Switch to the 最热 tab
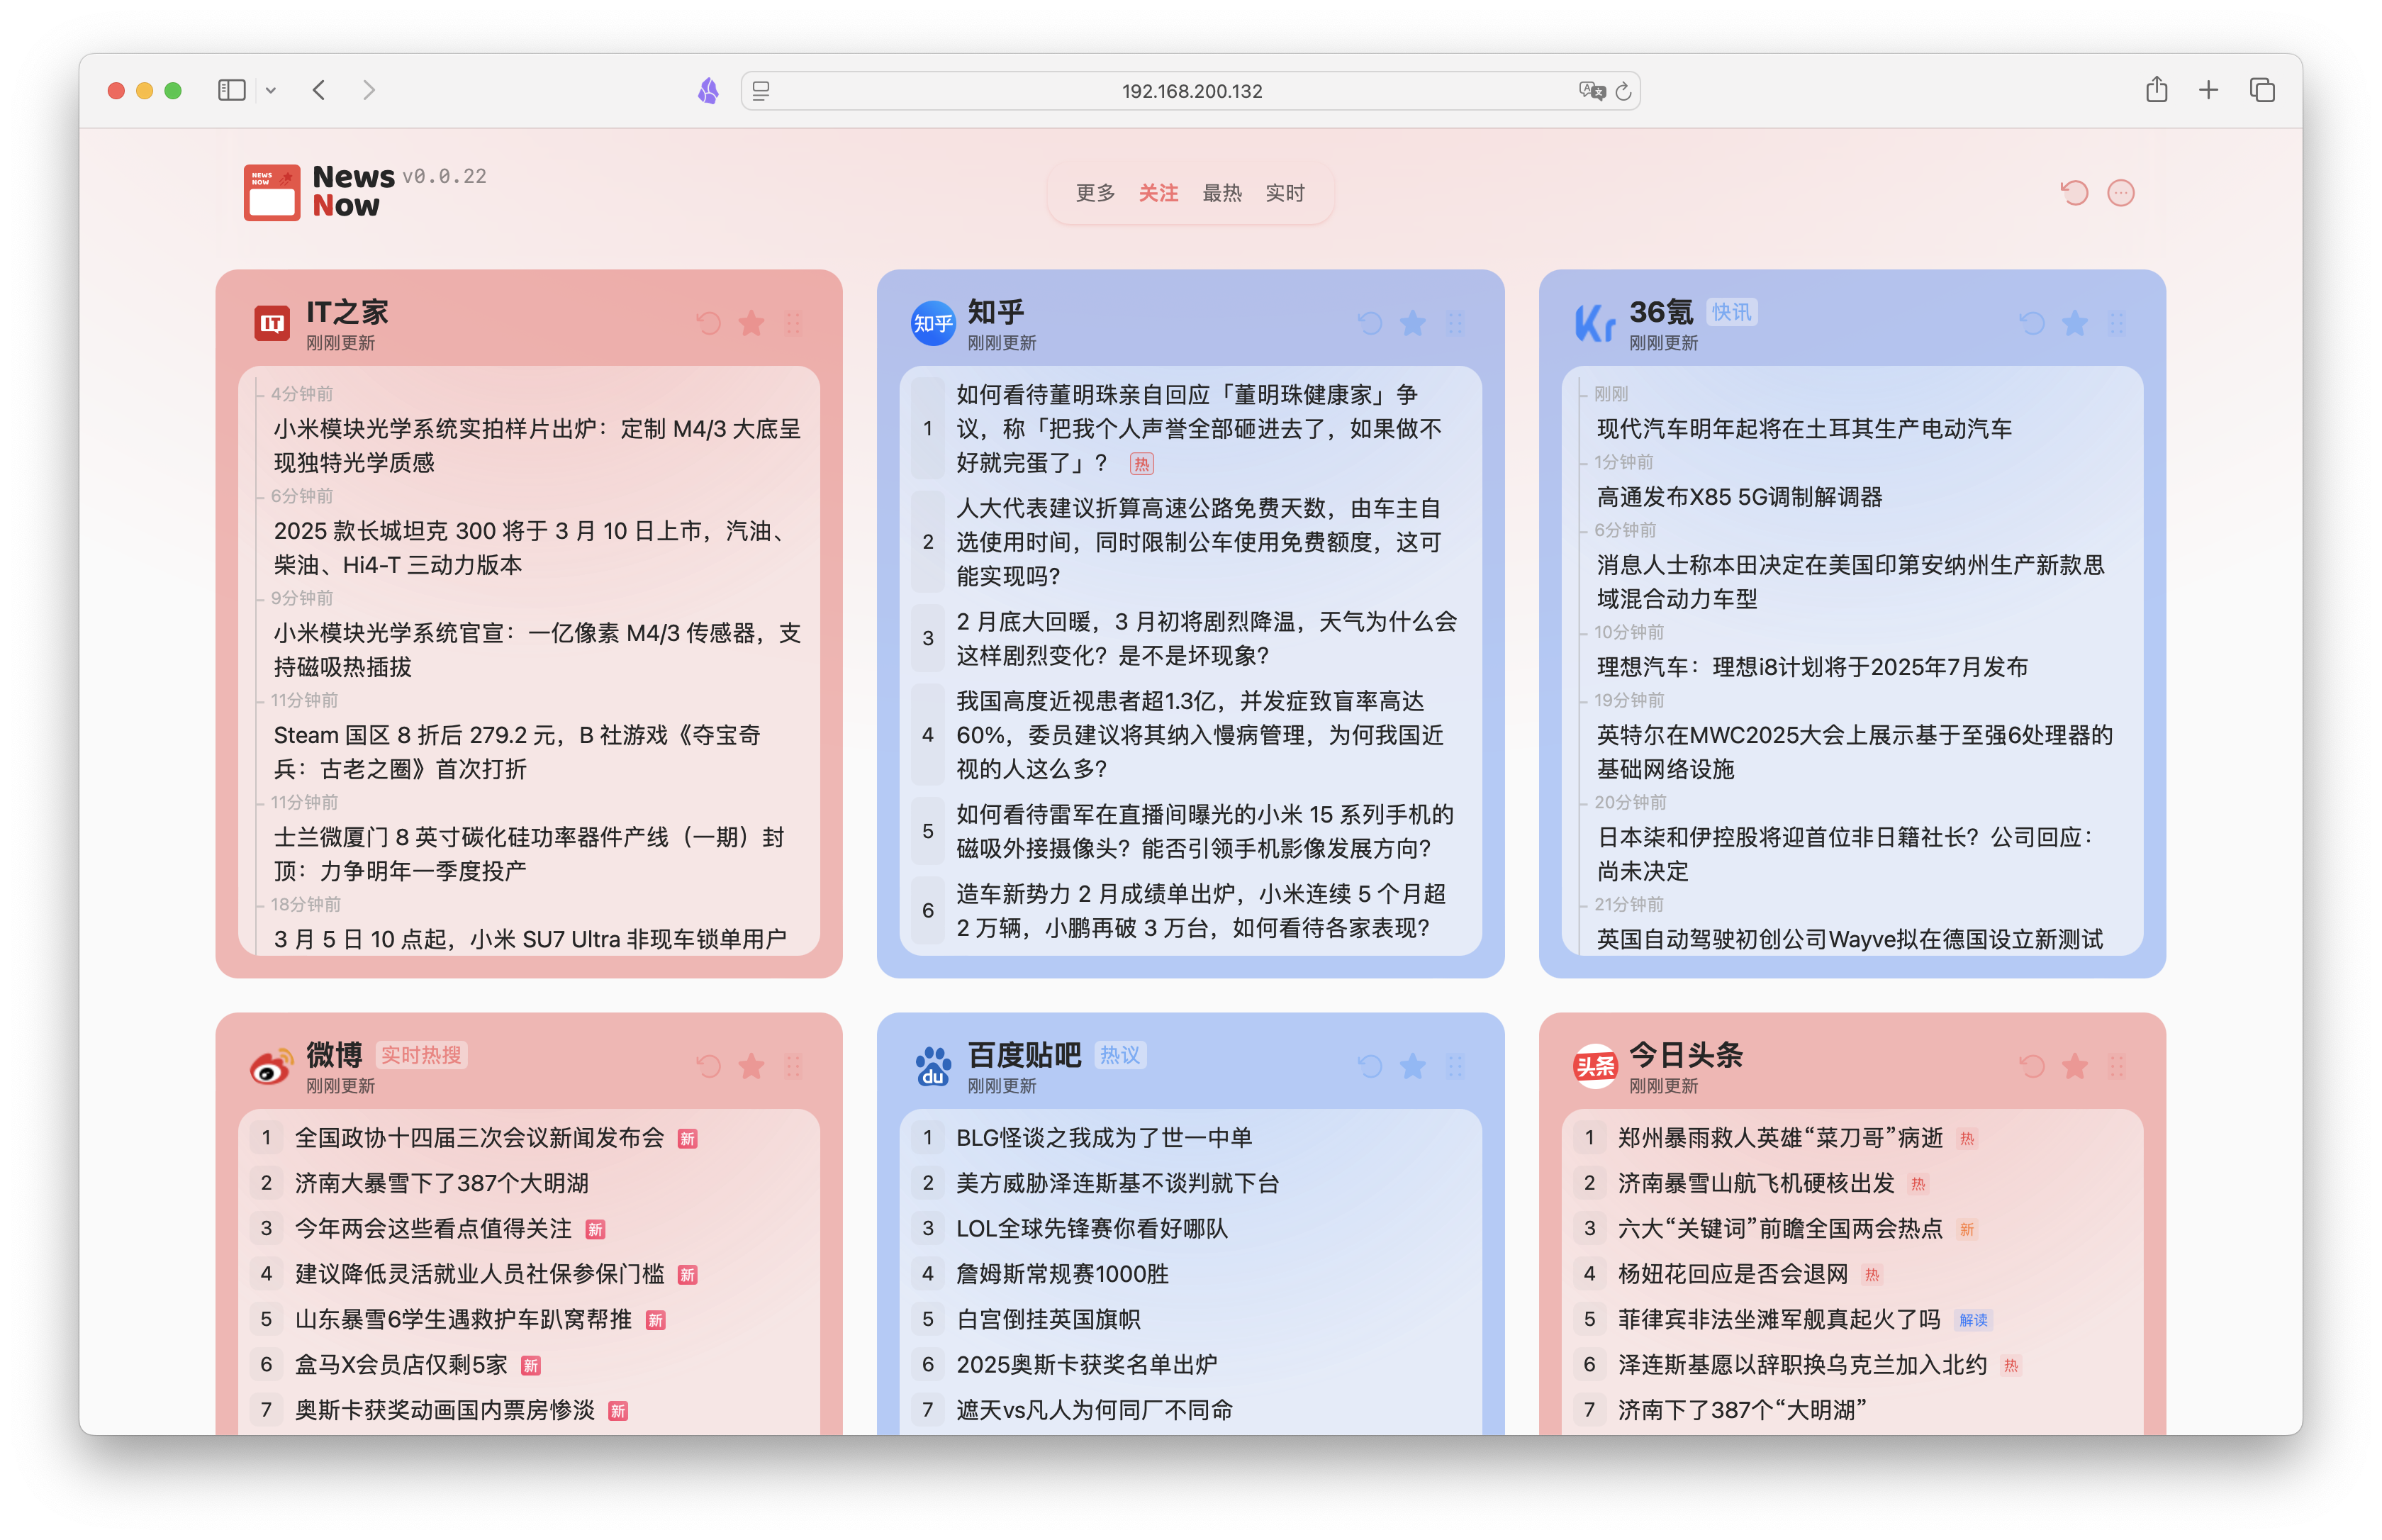The height and width of the screenshot is (1540, 2382). pos(1221,193)
